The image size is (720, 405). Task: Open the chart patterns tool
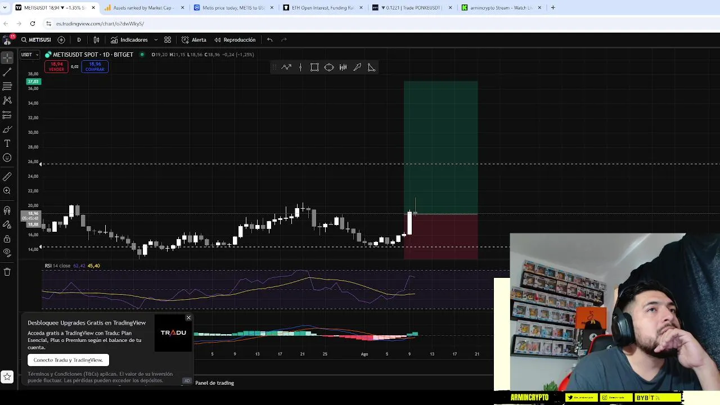(x=7, y=100)
